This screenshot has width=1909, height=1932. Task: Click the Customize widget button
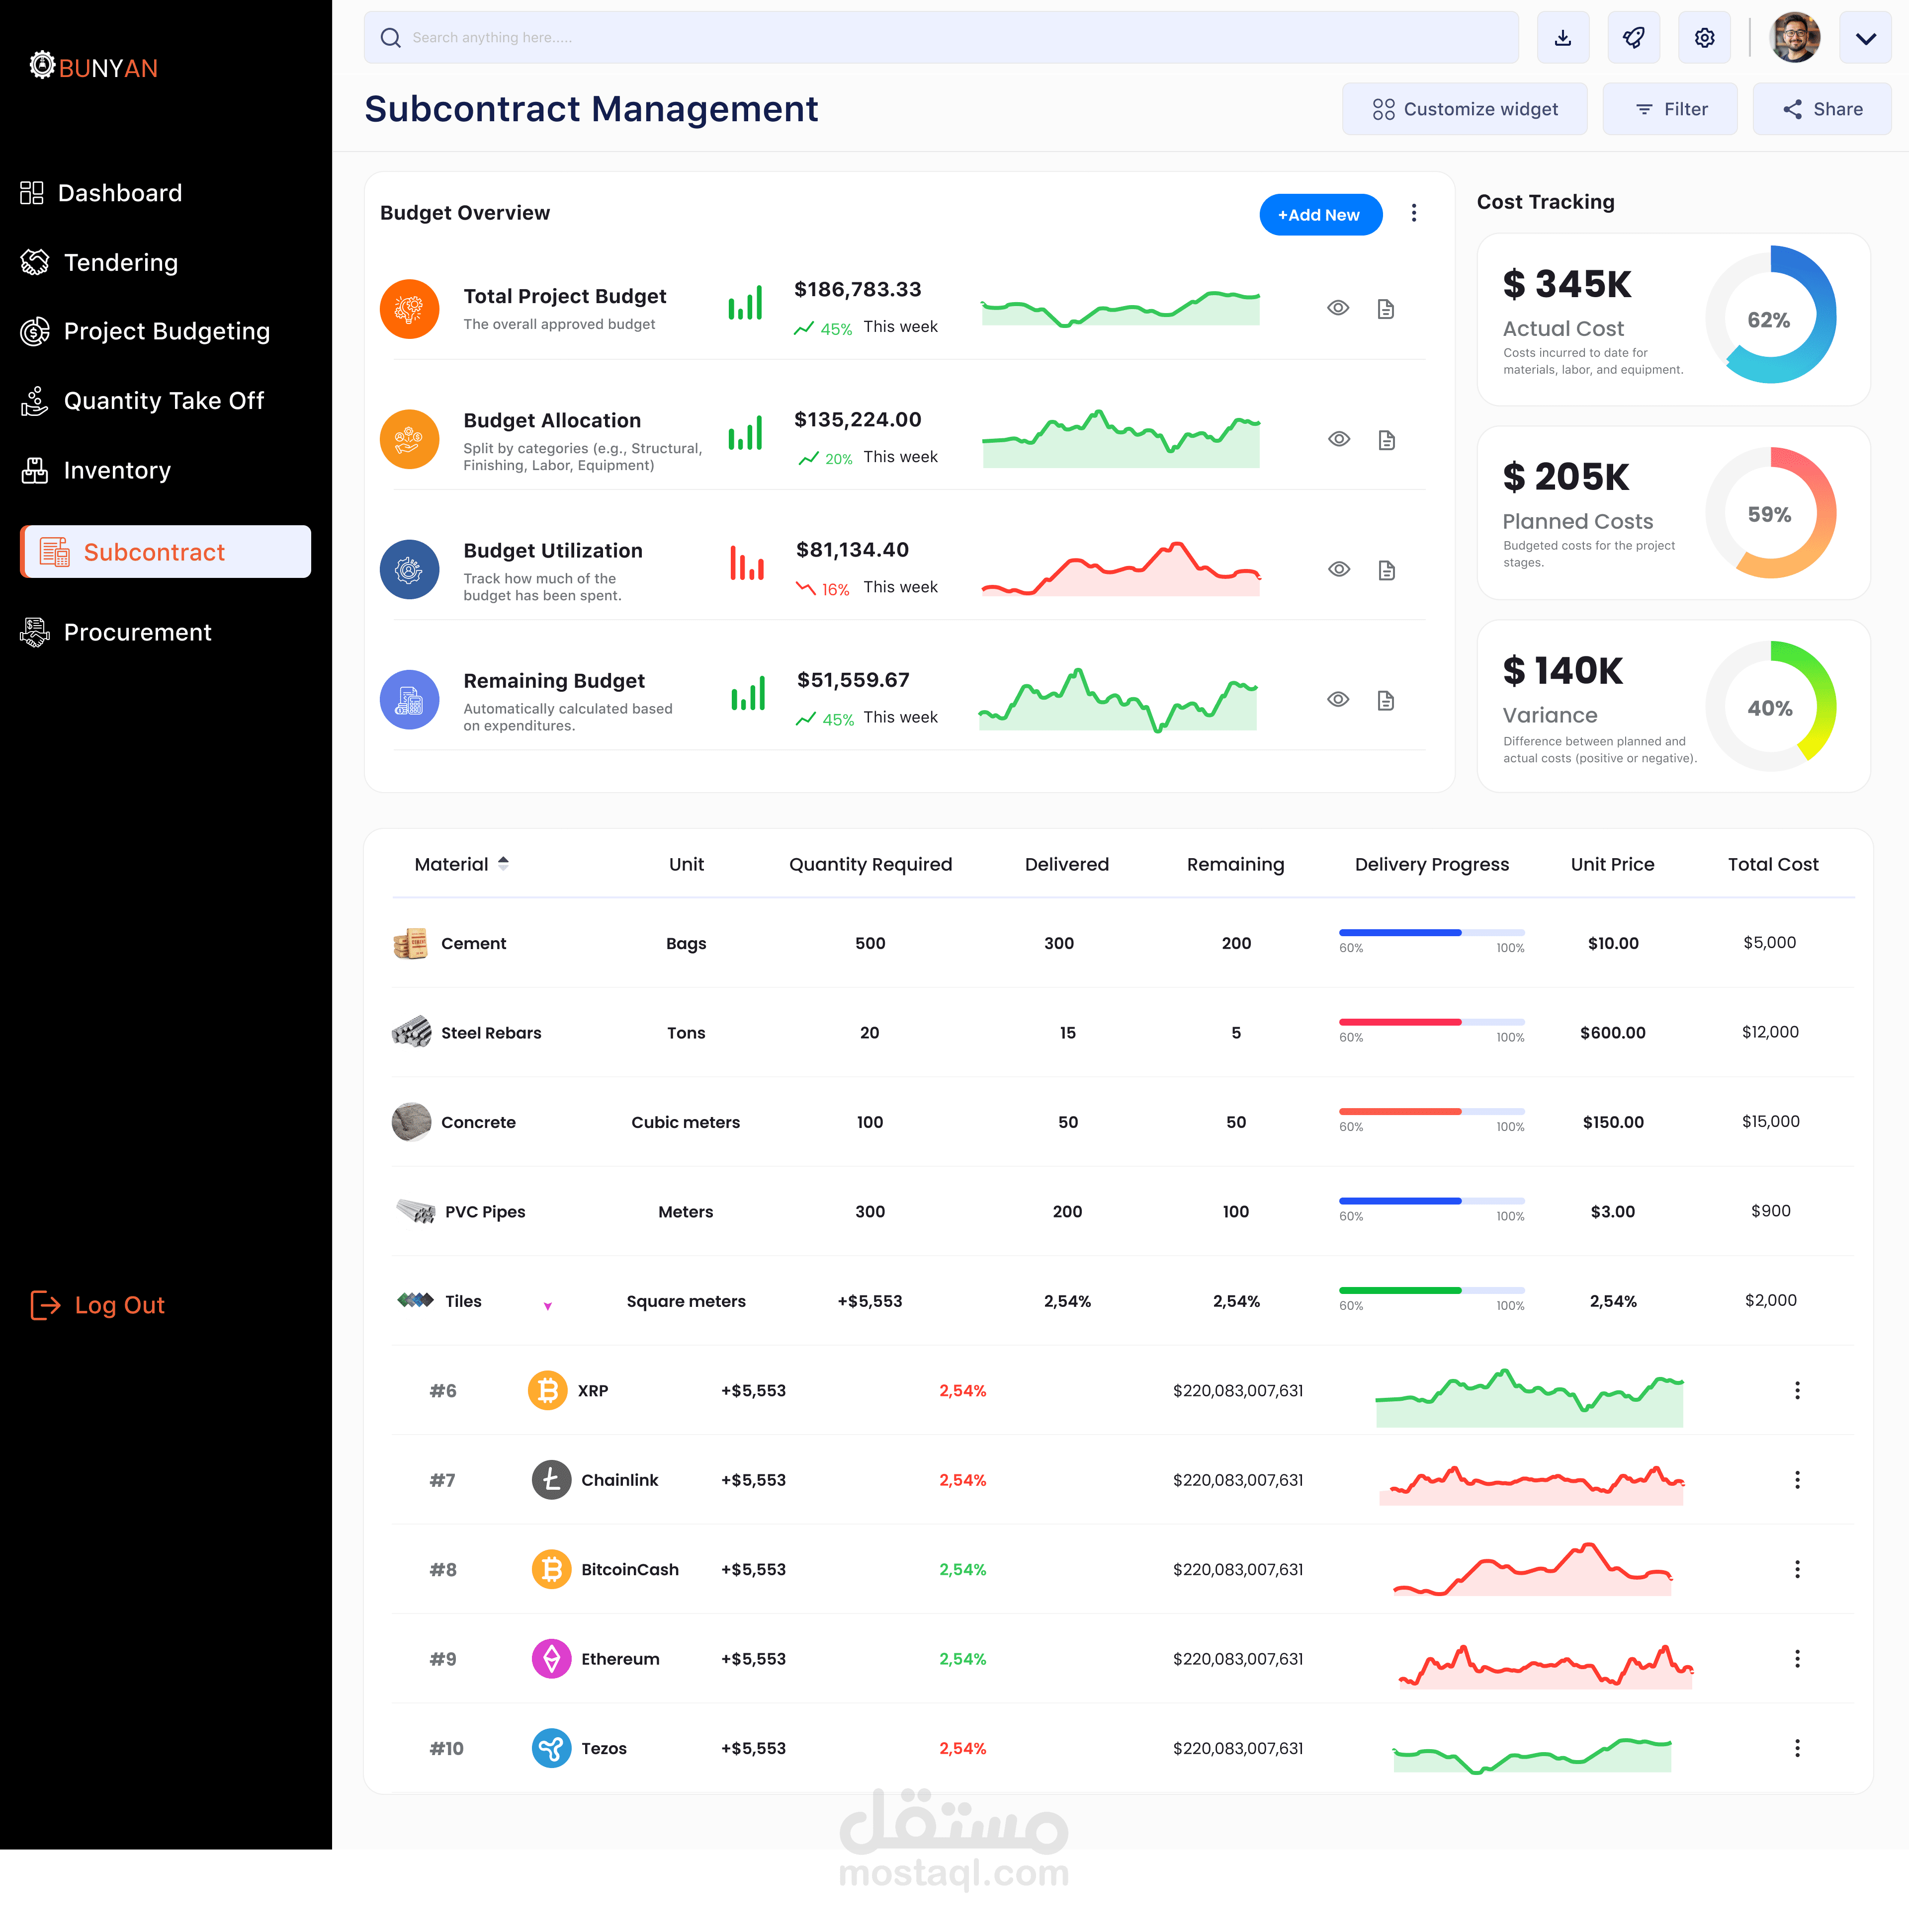tap(1465, 109)
